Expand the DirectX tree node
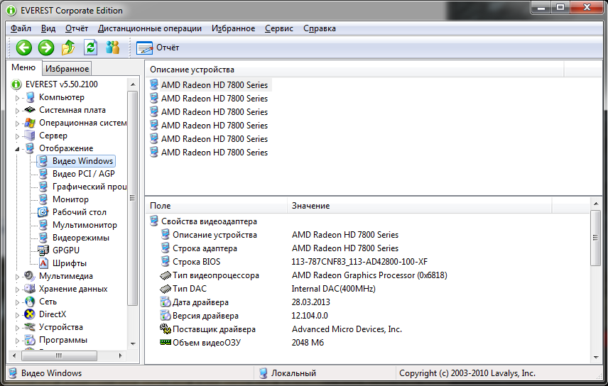 (x=17, y=315)
